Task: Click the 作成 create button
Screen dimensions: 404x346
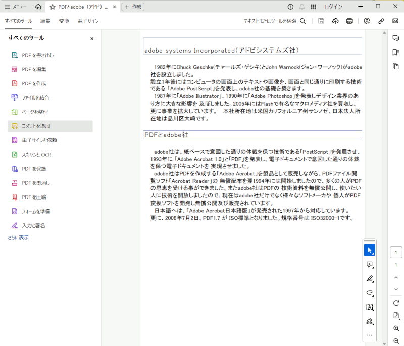Action: click(x=133, y=7)
